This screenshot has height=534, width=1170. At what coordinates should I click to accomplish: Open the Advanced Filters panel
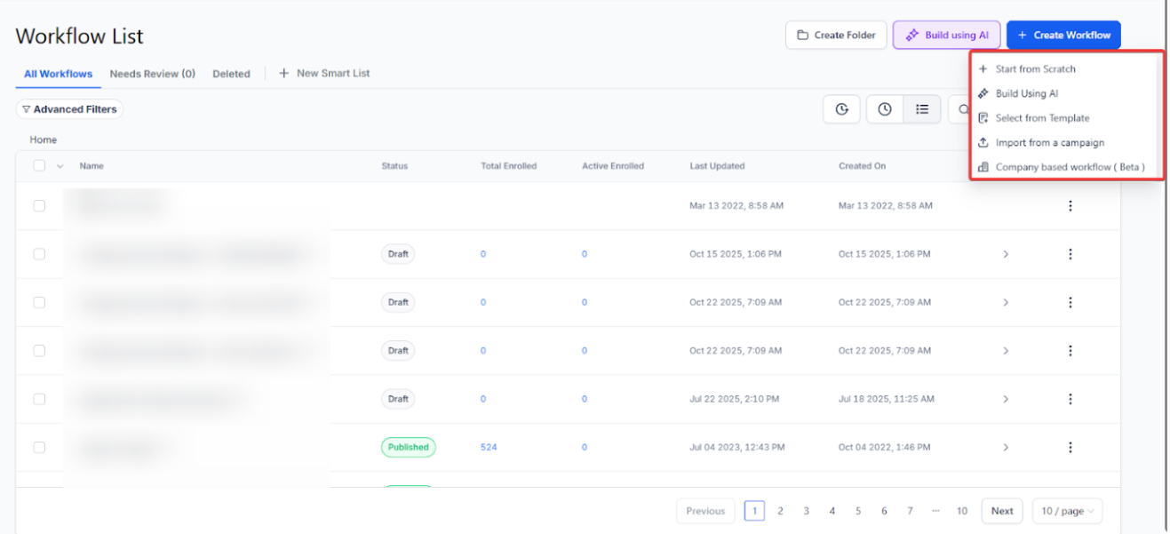69,109
